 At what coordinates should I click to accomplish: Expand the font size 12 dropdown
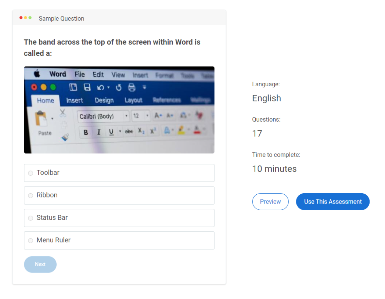point(147,116)
